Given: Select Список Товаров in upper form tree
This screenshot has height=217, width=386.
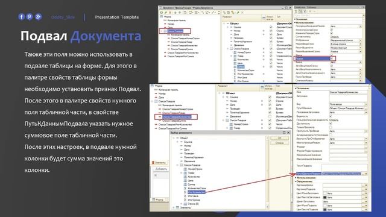Looking at the screenshot, I should 175,31.
